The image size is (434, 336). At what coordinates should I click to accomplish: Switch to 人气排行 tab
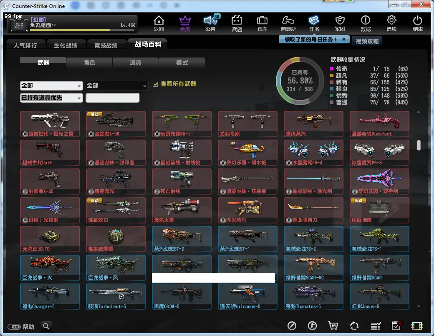click(x=25, y=45)
